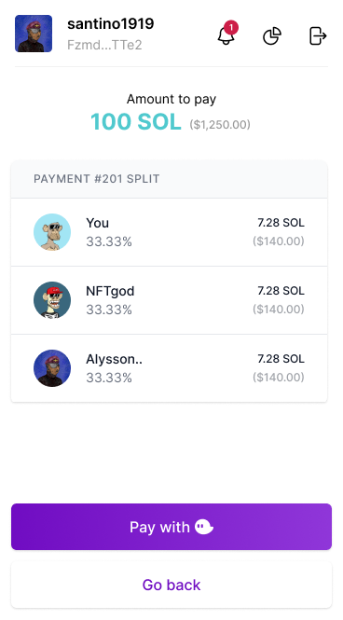The image size is (343, 620).
Task: Select NFTgod's avatar image
Action: [52, 300]
